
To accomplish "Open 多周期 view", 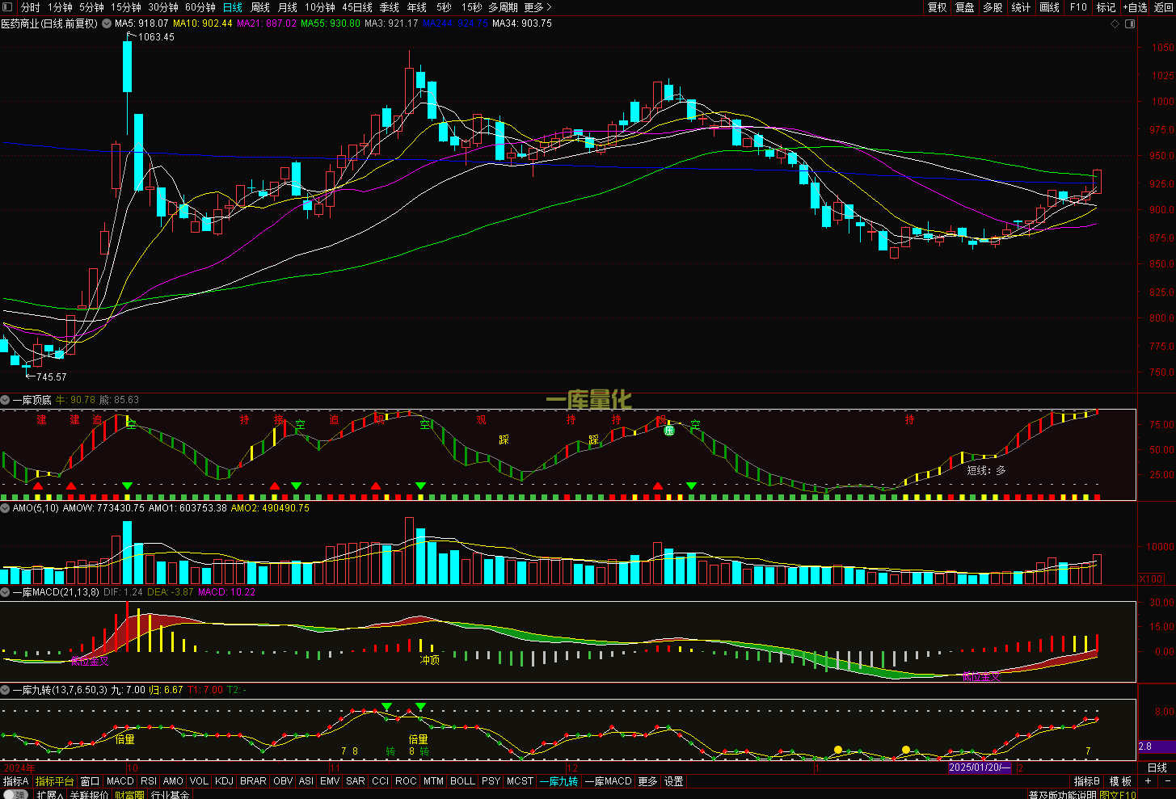I will click(x=503, y=7).
